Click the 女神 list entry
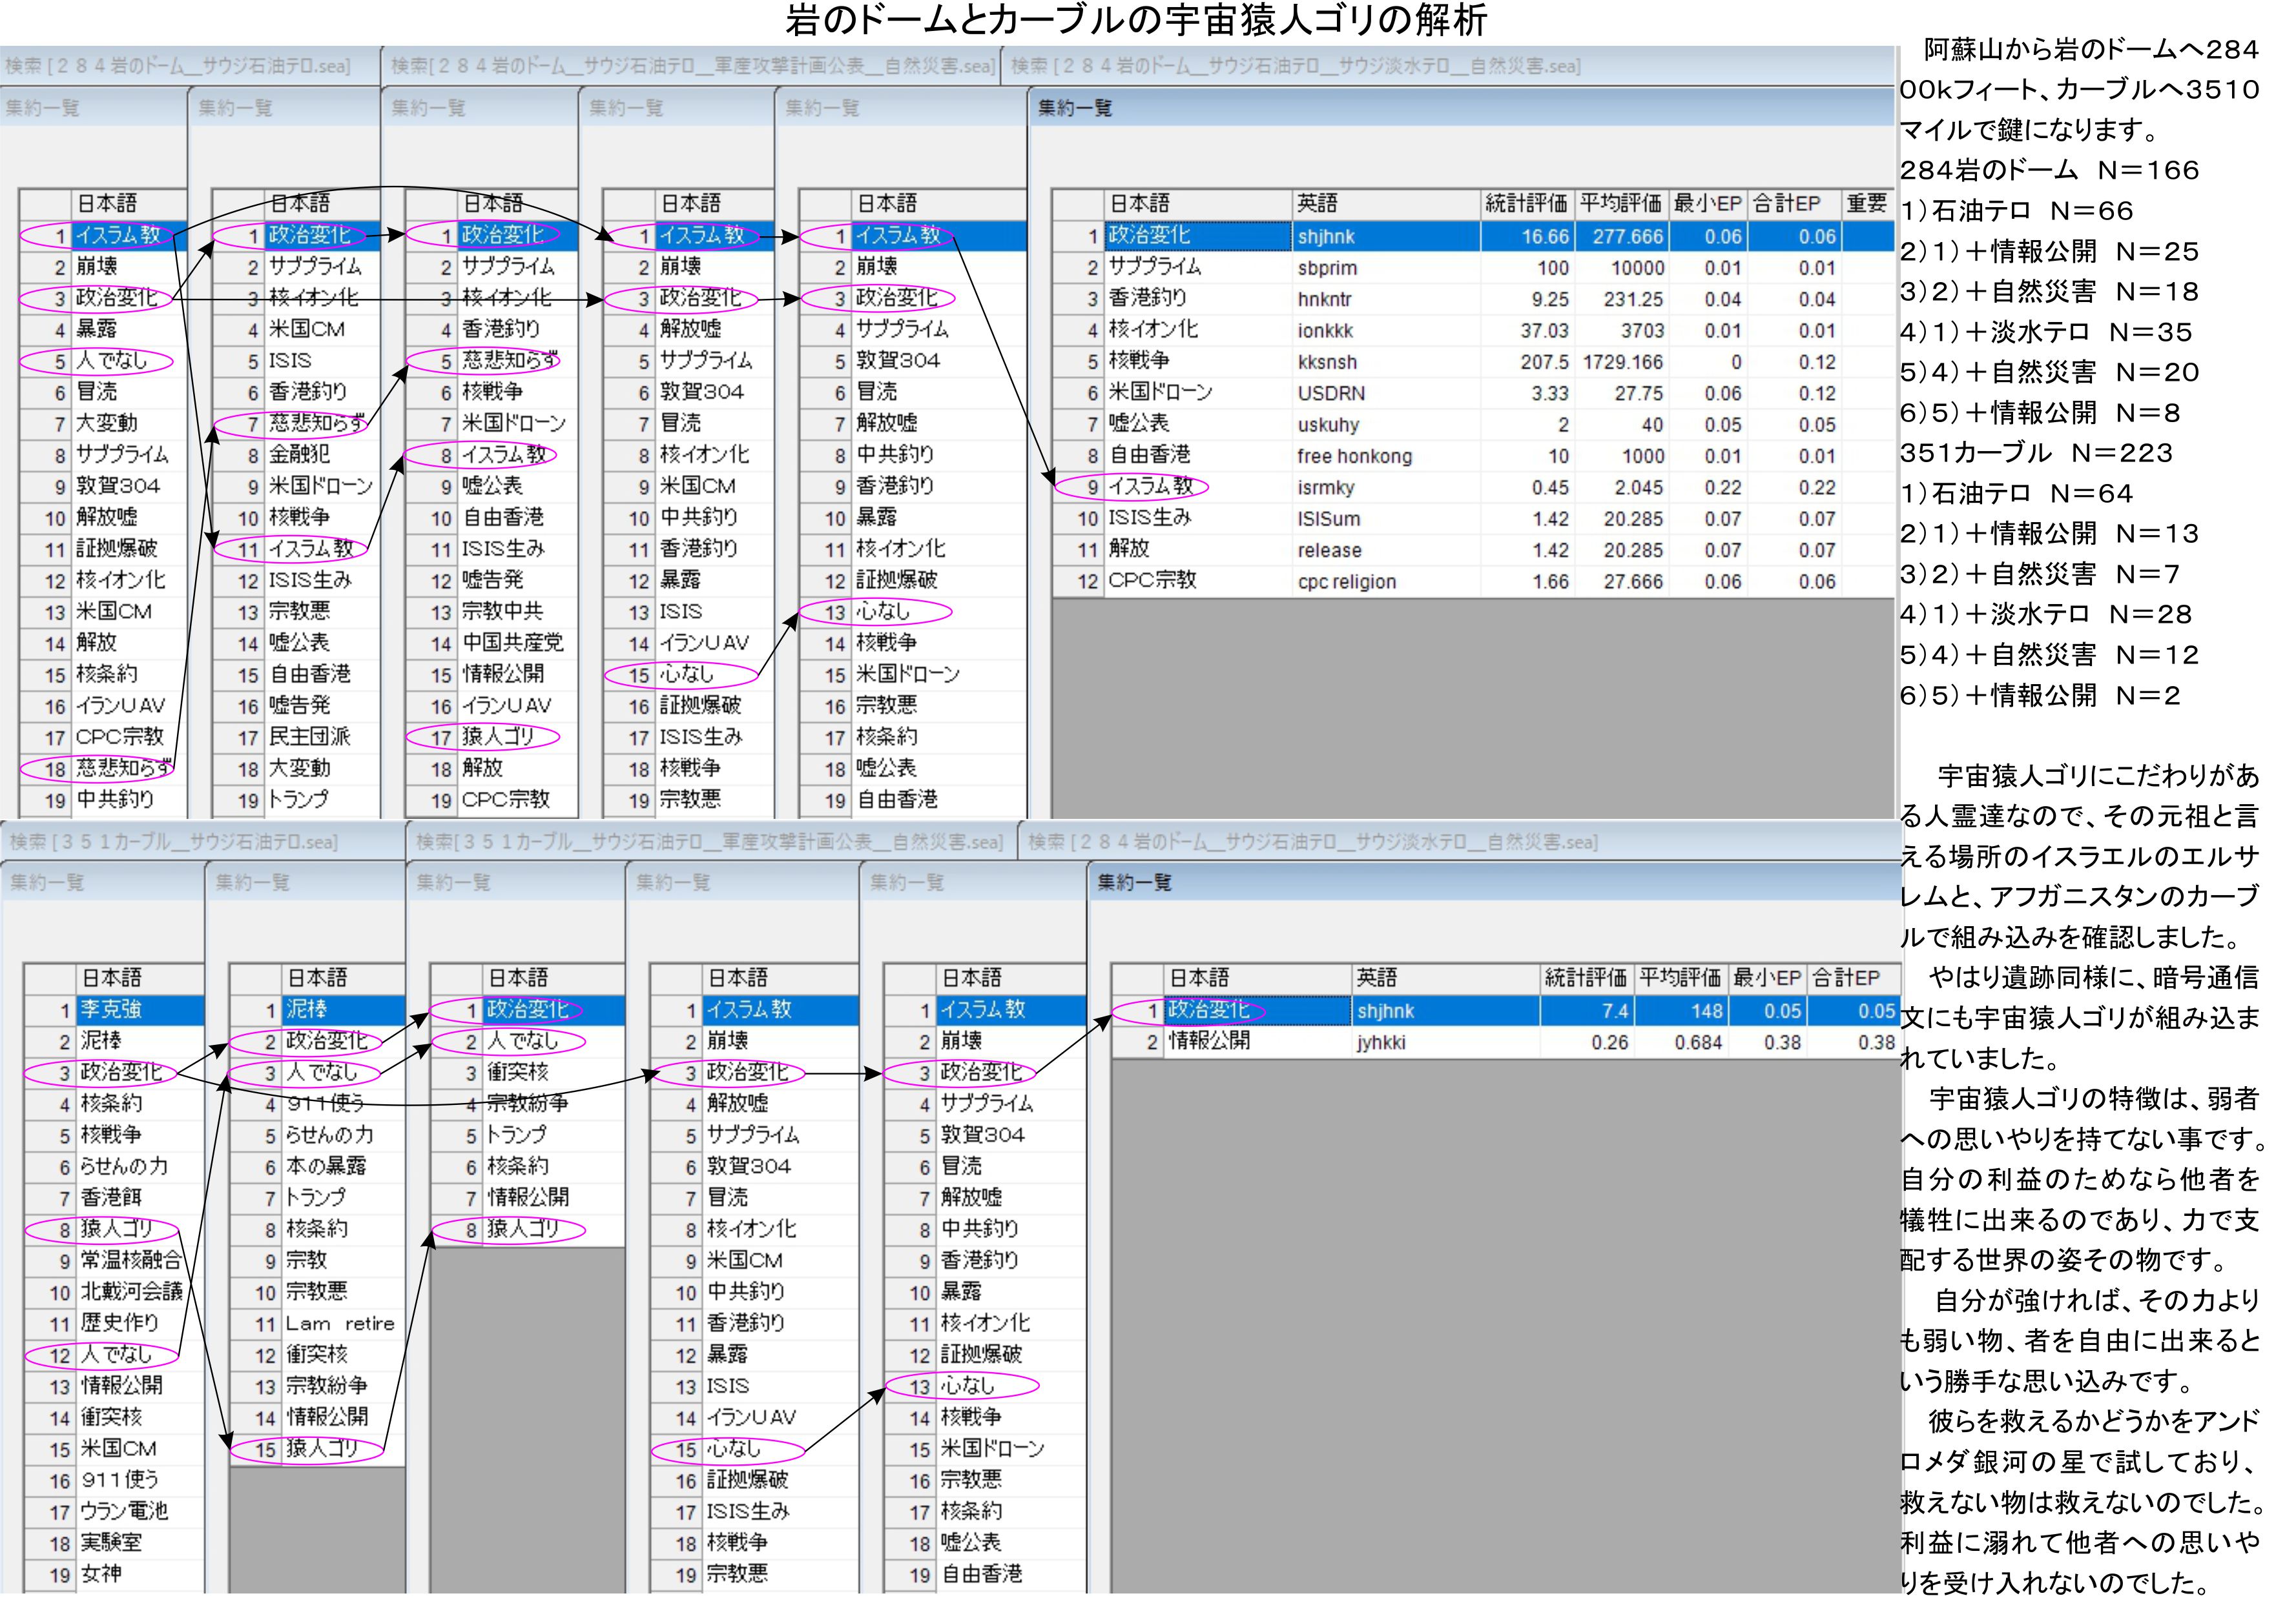This screenshot has height=1598, width=2296. pos(101,1574)
